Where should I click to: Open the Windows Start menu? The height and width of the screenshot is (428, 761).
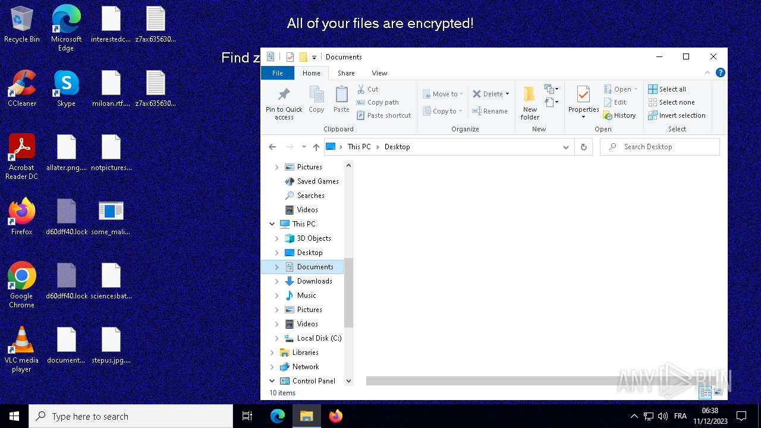[14, 416]
